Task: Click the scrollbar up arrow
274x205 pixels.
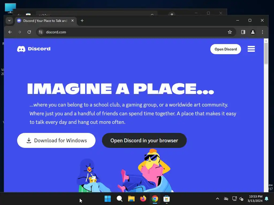Action: (x=266, y=41)
